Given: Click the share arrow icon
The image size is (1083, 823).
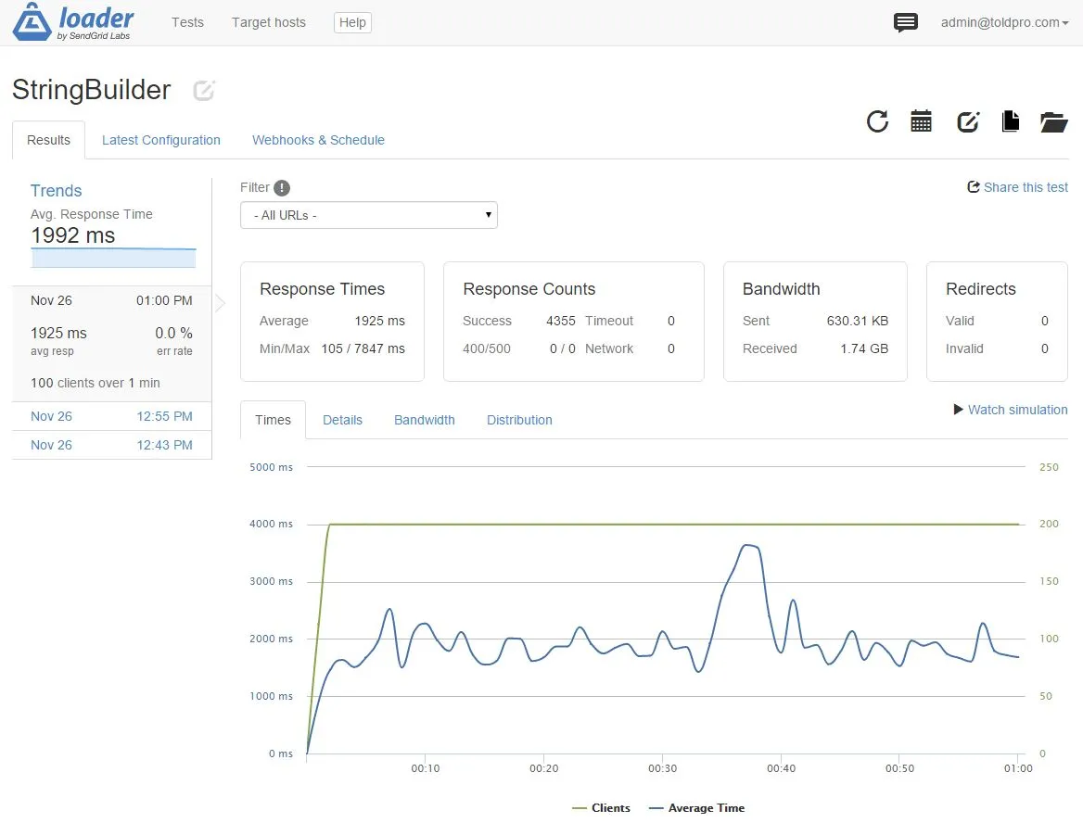Looking at the screenshot, I should 974,187.
